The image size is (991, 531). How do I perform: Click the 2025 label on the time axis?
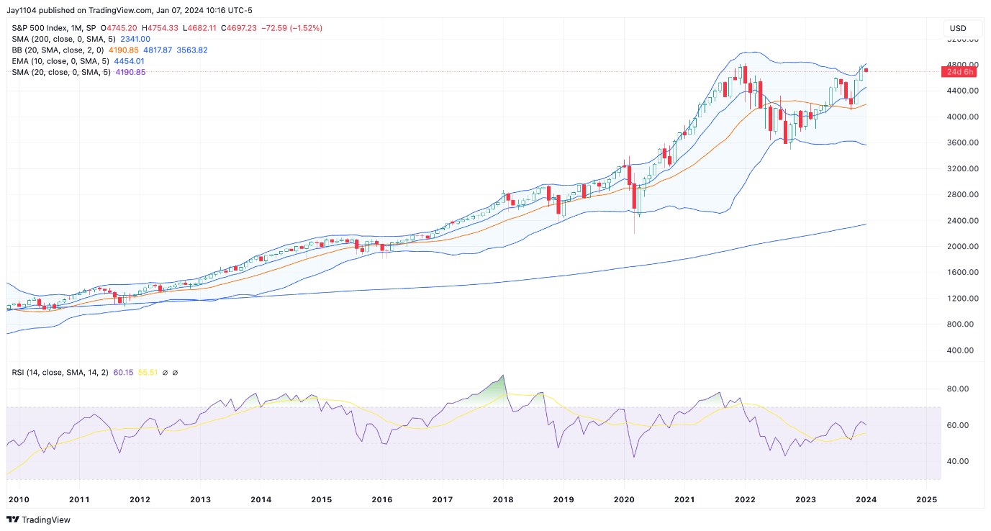[927, 499]
